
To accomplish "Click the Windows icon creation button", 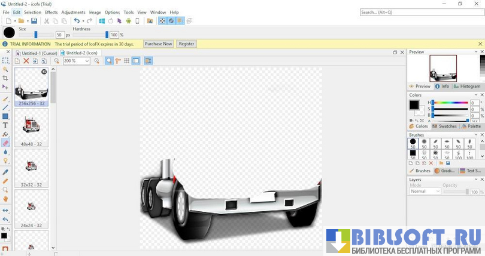I will (x=102, y=21).
